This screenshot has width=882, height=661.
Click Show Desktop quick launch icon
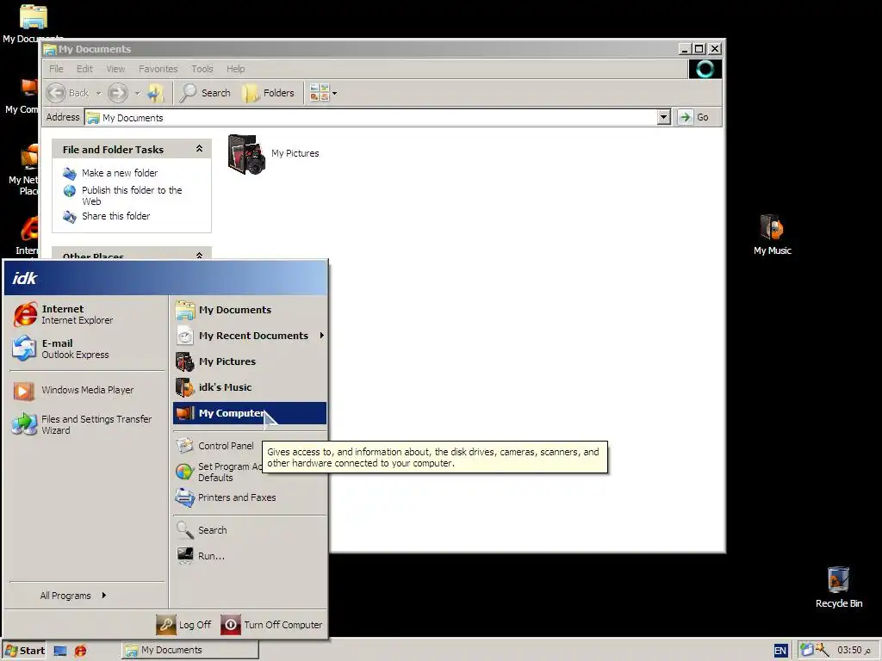click(x=60, y=651)
